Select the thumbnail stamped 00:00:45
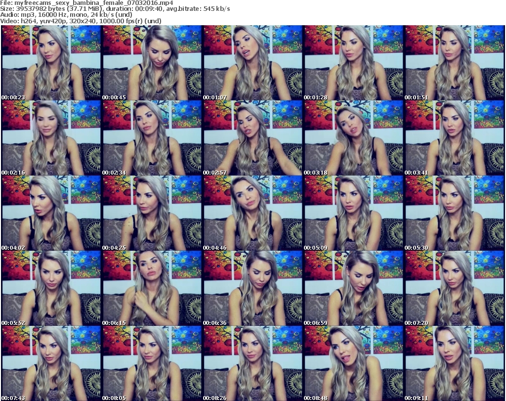Screen dimensions: 506x401 pos(152,63)
